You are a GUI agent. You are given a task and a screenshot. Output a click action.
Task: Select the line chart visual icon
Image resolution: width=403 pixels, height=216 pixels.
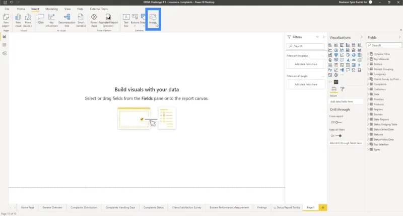point(330,50)
